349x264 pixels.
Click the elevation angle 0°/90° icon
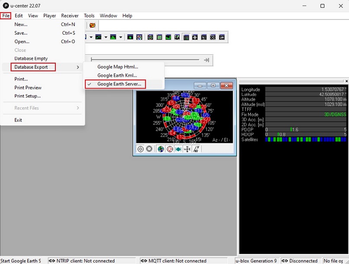point(196,149)
